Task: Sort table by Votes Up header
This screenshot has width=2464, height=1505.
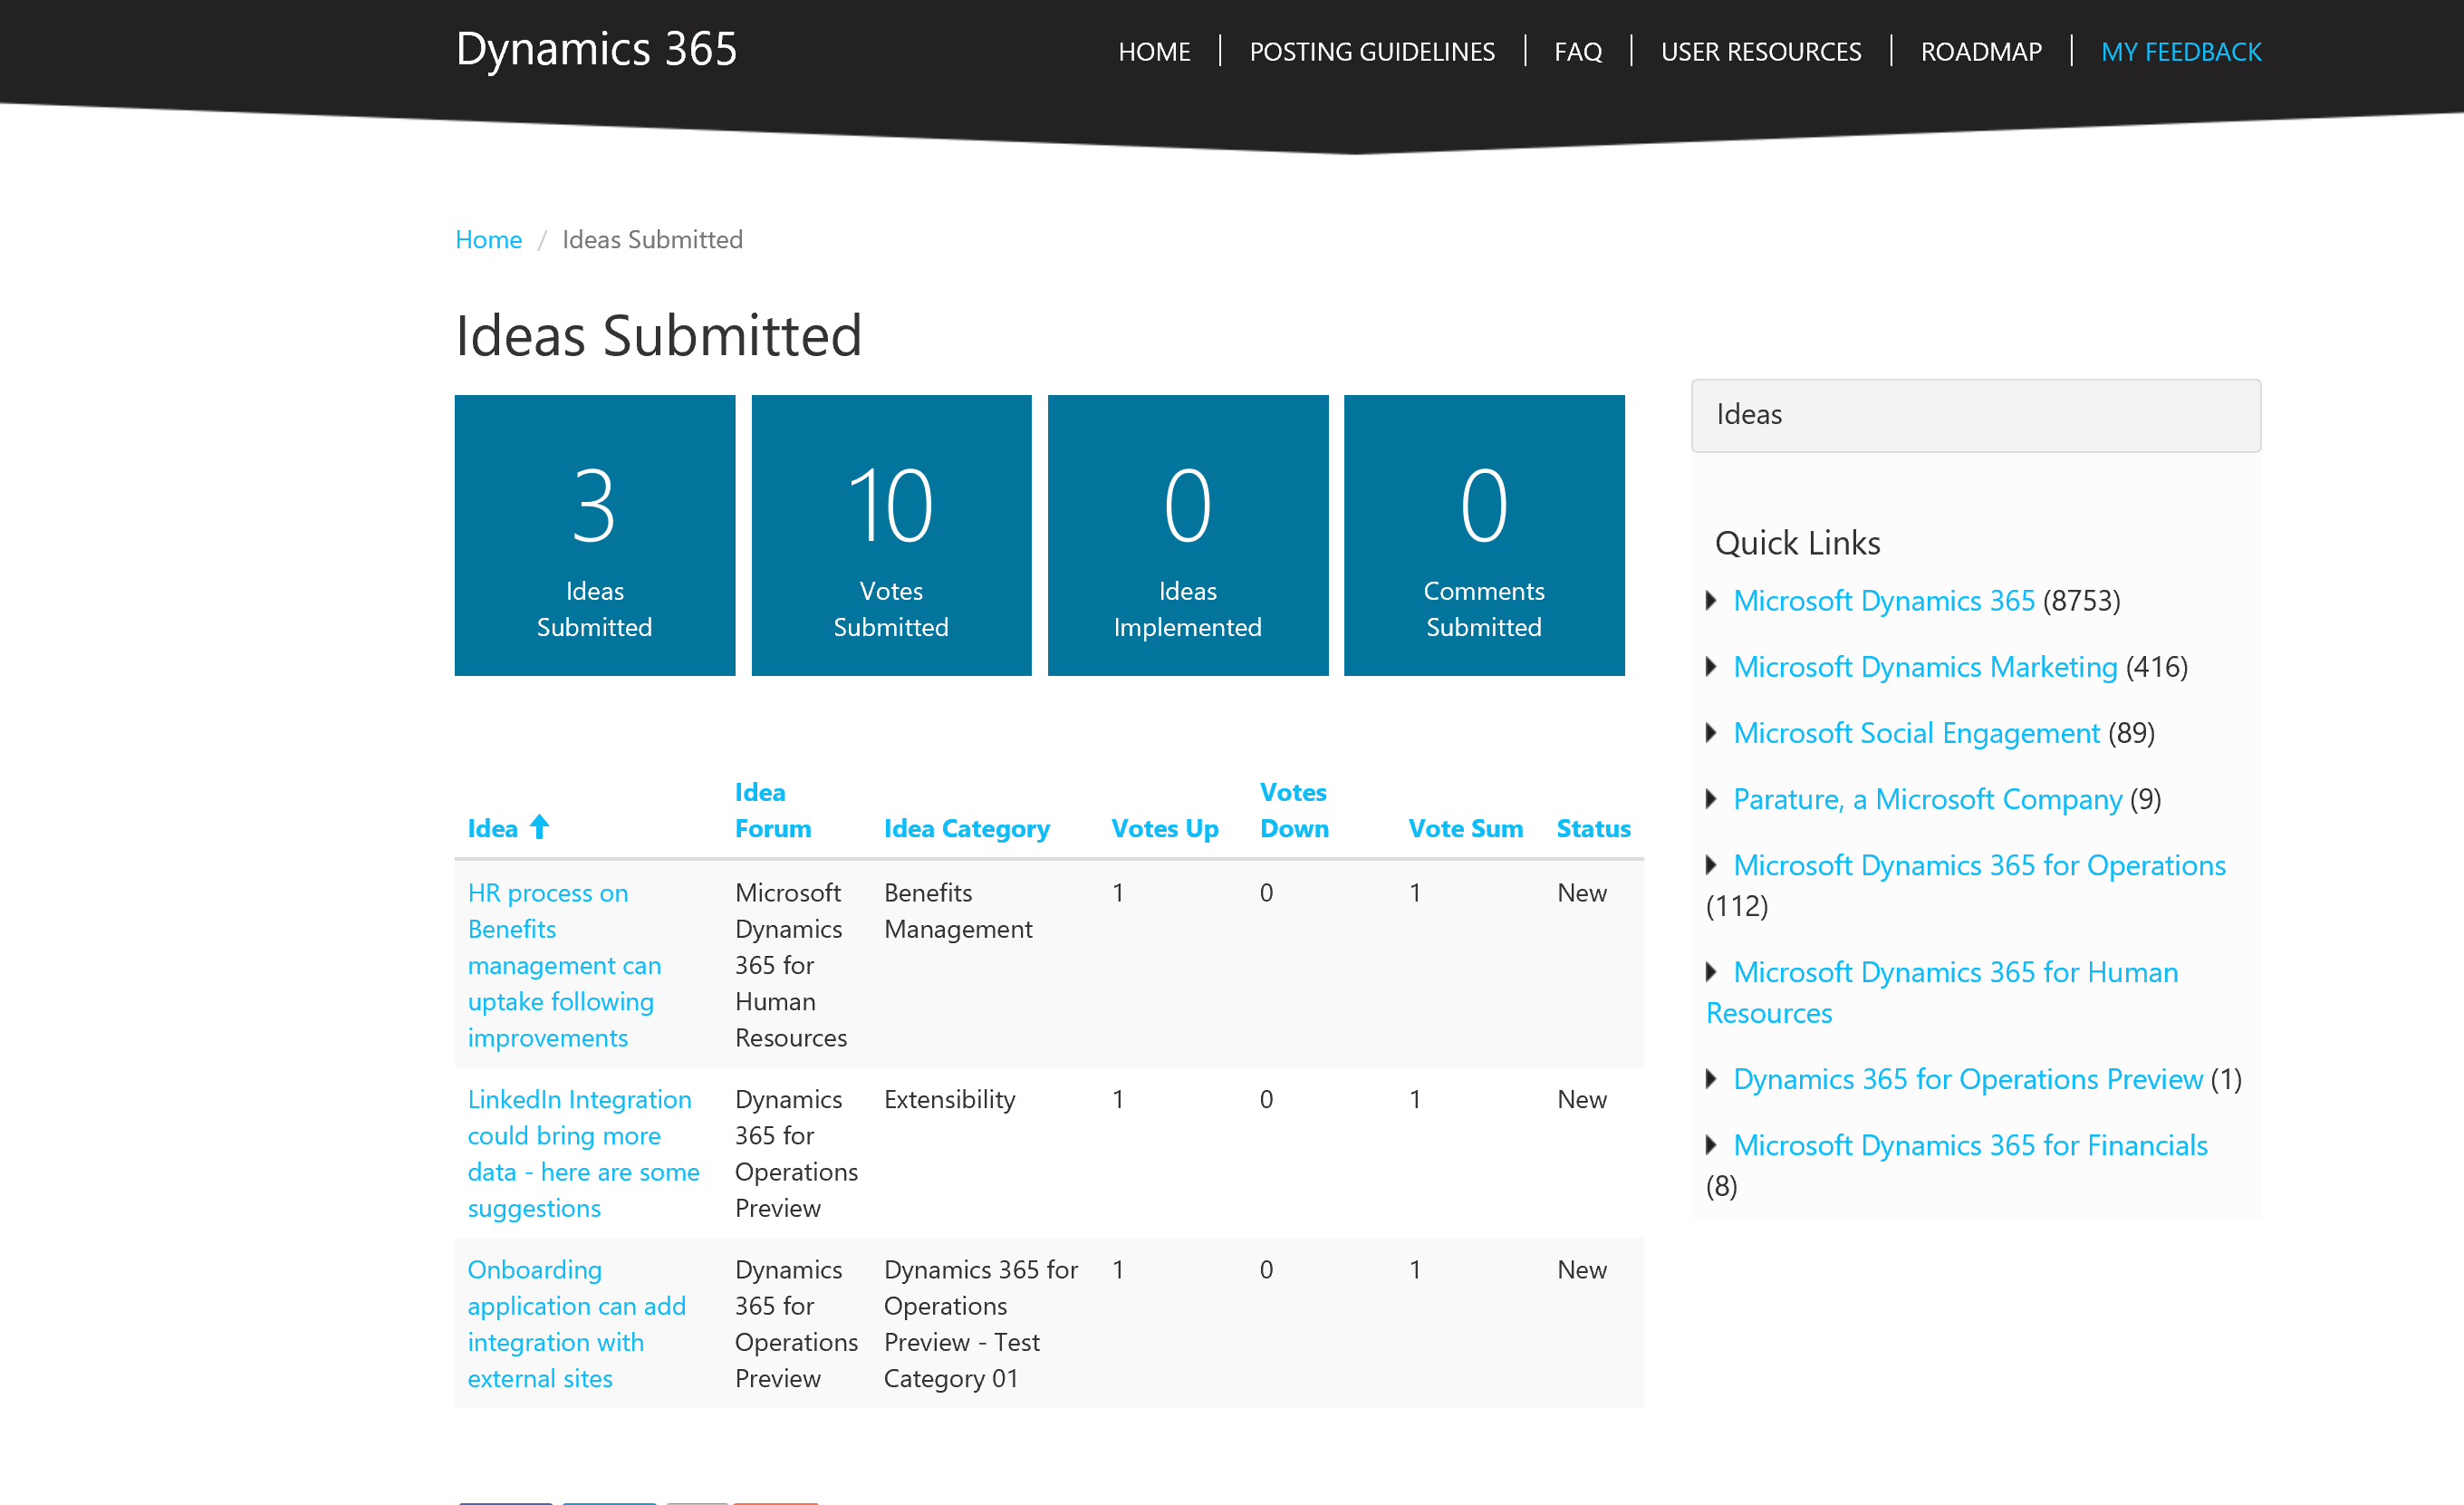Action: click(1165, 828)
